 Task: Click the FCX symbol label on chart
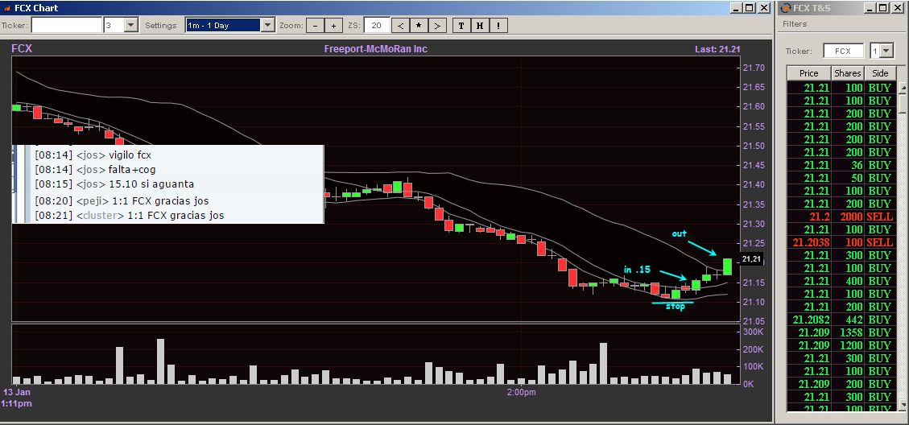[22, 49]
